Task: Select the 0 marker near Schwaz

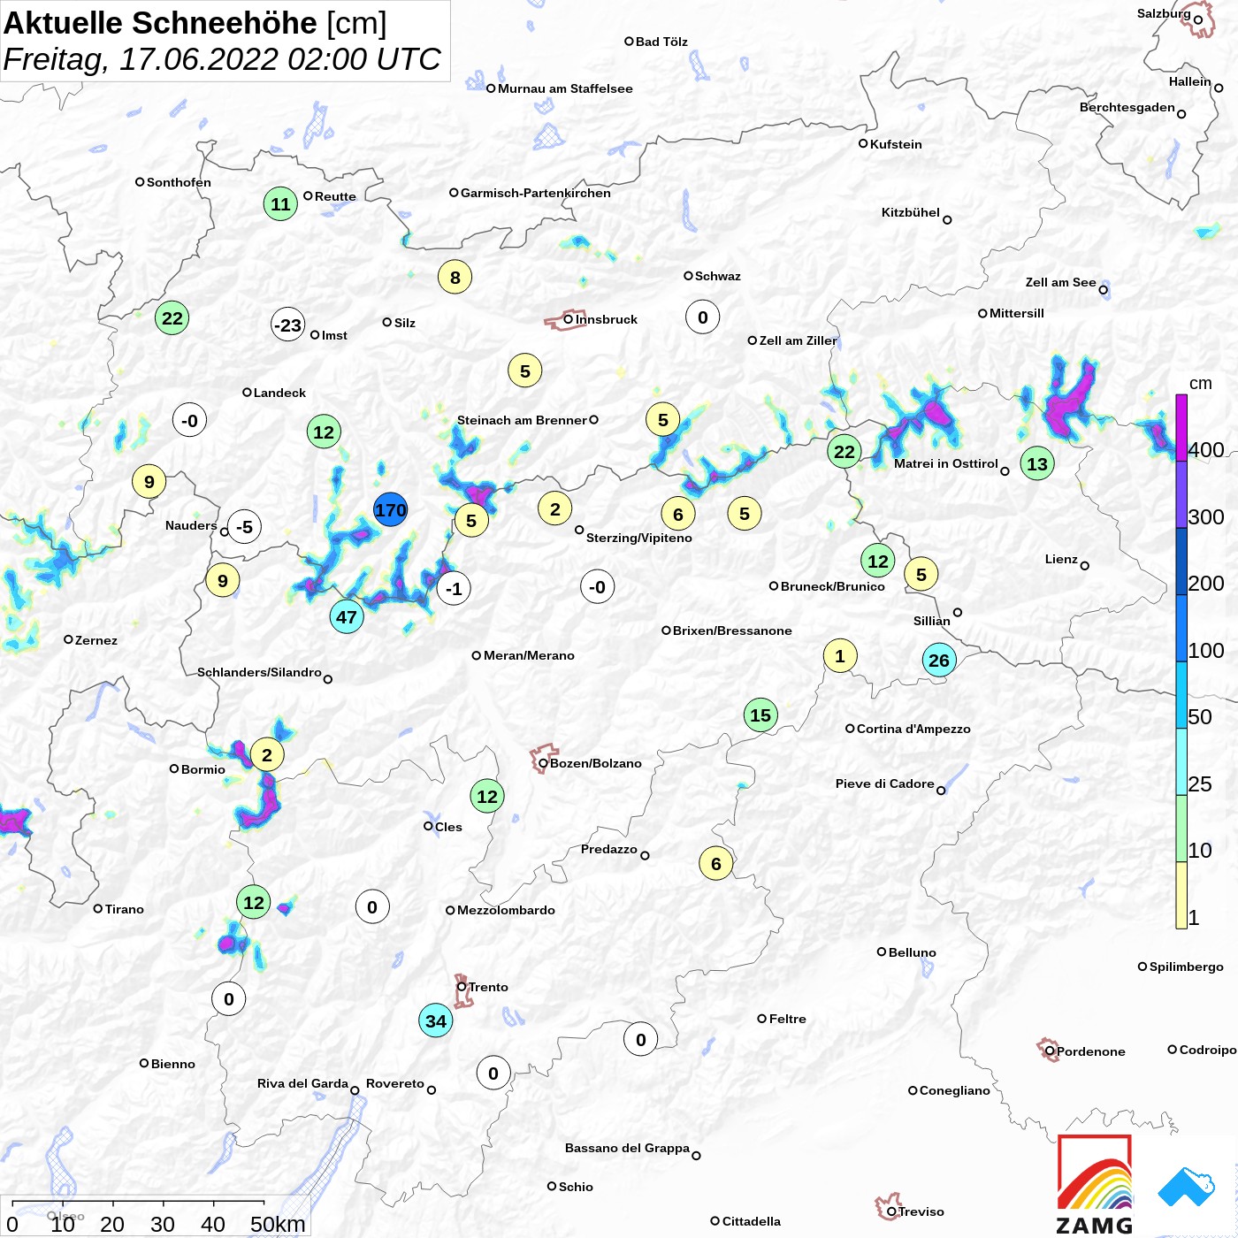Action: click(x=703, y=317)
